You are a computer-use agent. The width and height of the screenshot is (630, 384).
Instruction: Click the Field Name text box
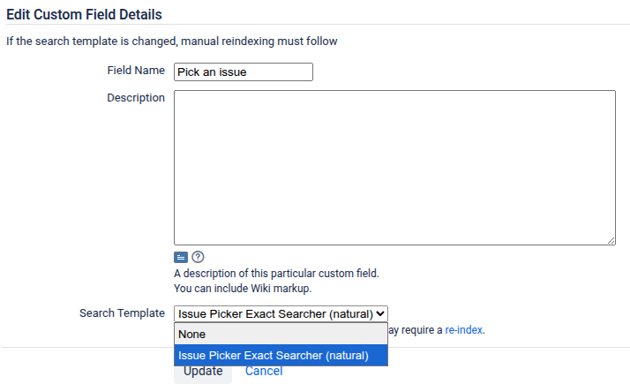coord(244,72)
